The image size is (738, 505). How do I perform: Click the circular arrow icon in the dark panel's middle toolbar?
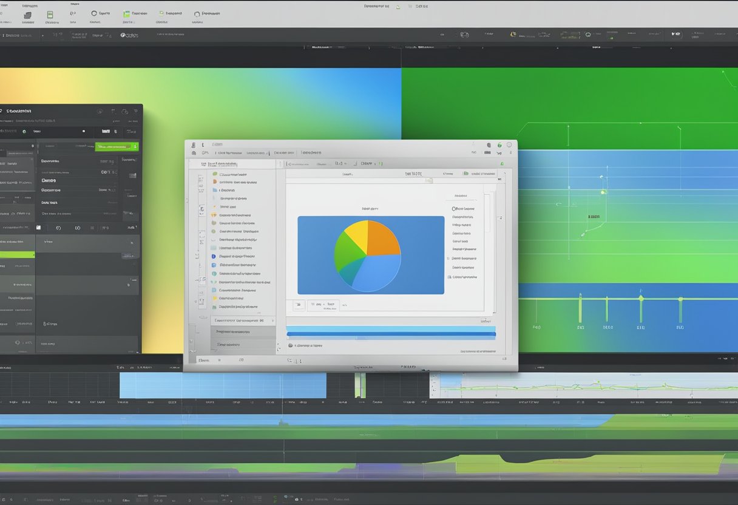click(x=58, y=228)
